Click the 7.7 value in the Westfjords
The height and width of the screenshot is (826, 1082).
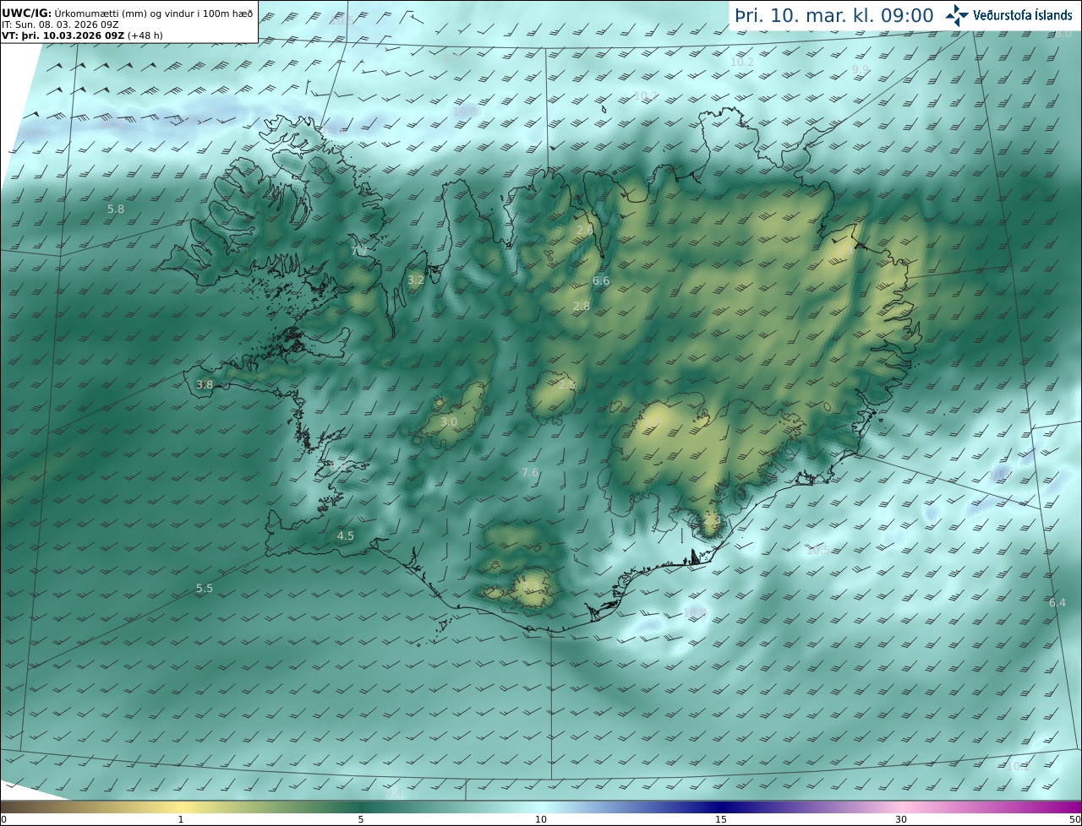tap(359, 251)
